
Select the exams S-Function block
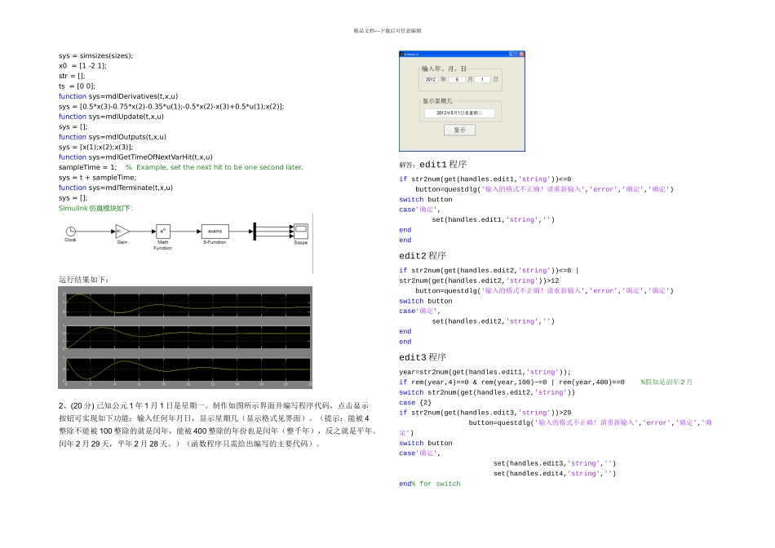click(215, 231)
